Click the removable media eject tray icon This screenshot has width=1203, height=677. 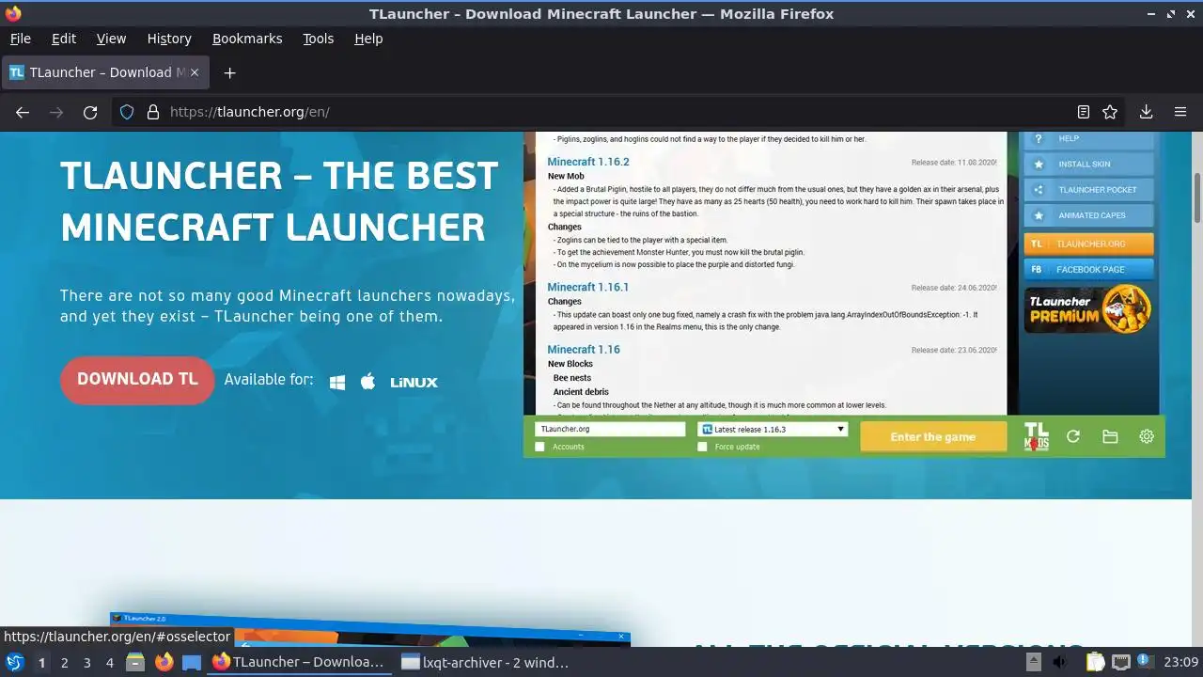1033,663
